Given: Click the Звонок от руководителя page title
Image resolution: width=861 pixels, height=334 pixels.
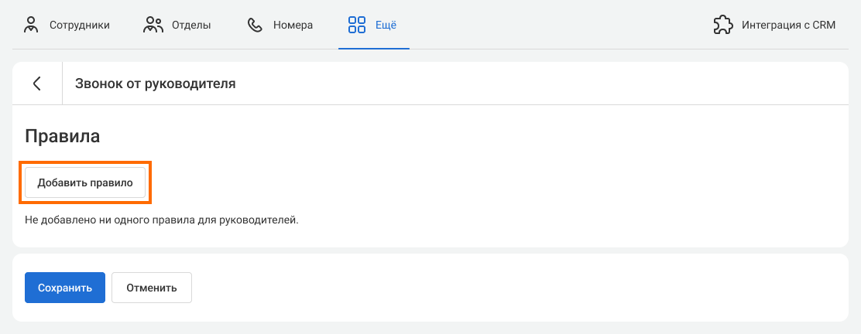Looking at the screenshot, I should pyautogui.click(x=155, y=83).
